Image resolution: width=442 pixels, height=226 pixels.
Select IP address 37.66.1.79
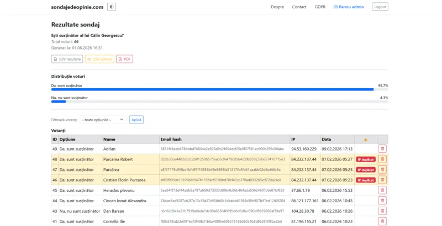click(301, 190)
